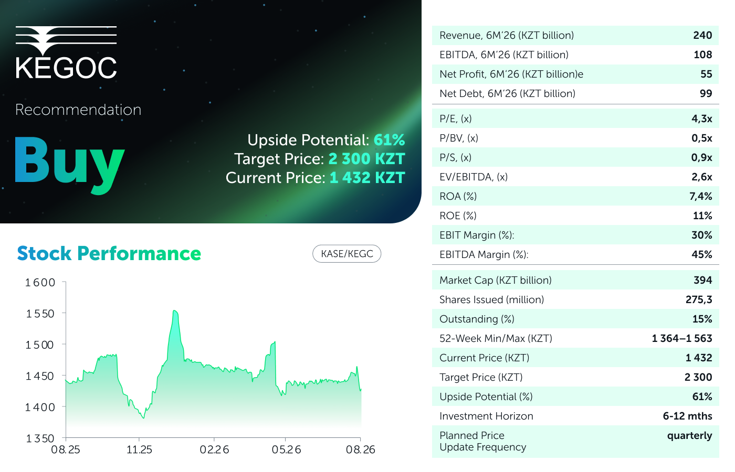Click the KEGOC company logo
This screenshot has height=472, width=735.
pyautogui.click(x=66, y=53)
